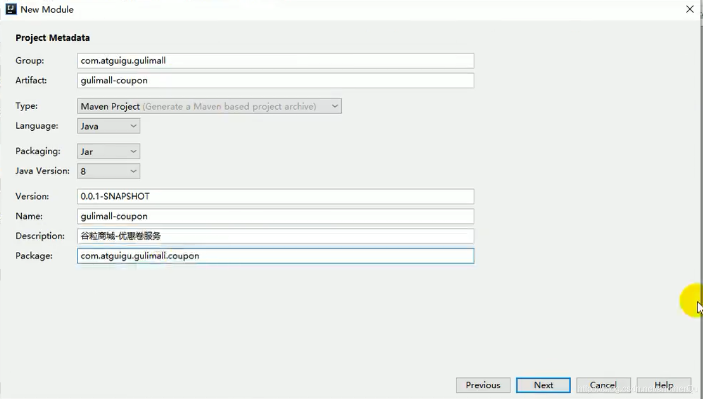Open the Type dropdown Maven Project

[x=210, y=106]
